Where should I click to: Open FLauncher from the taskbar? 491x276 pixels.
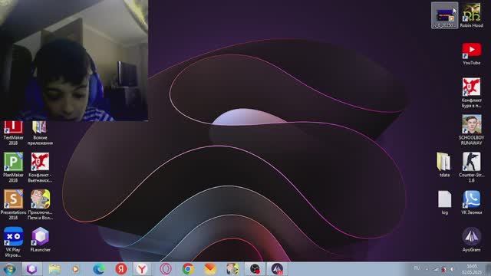(32, 269)
